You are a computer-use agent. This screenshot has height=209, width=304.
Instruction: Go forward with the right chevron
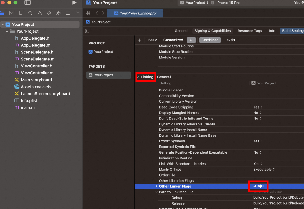(x=103, y=13)
